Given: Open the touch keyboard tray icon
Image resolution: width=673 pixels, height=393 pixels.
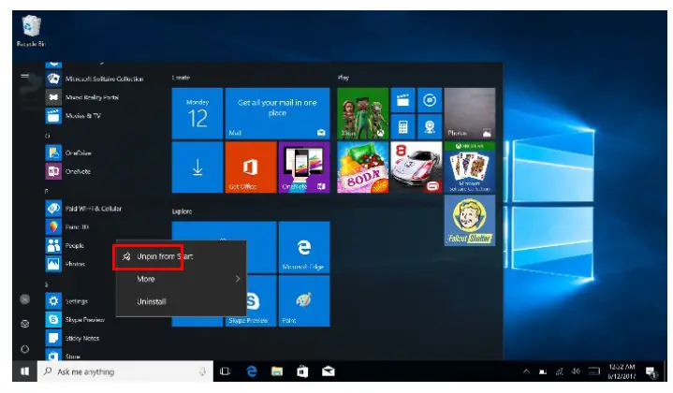Looking at the screenshot, I should (593, 371).
